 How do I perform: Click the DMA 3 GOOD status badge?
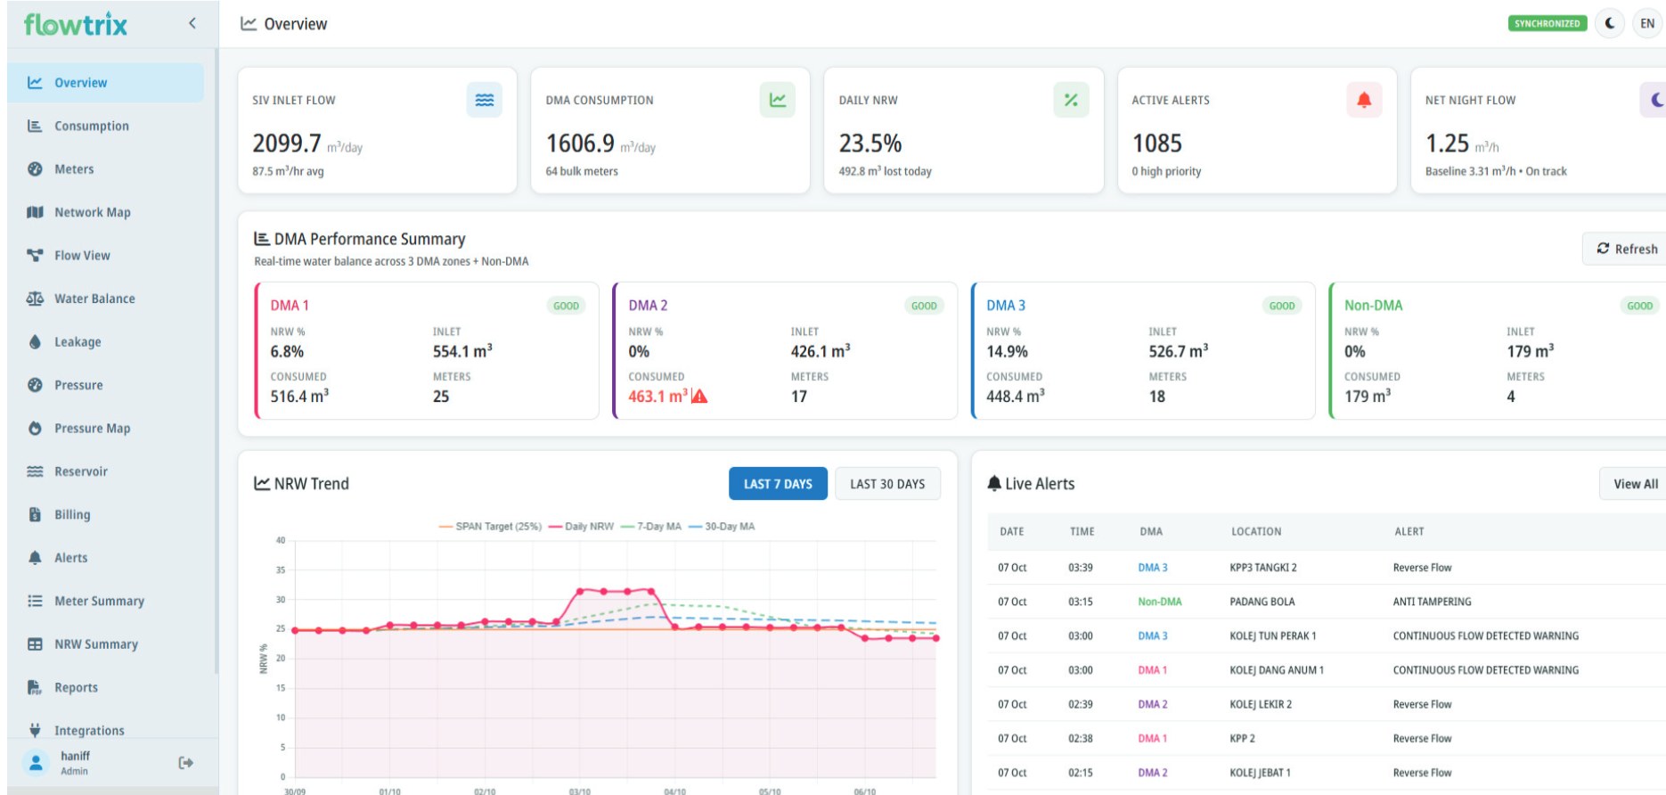(x=1282, y=306)
